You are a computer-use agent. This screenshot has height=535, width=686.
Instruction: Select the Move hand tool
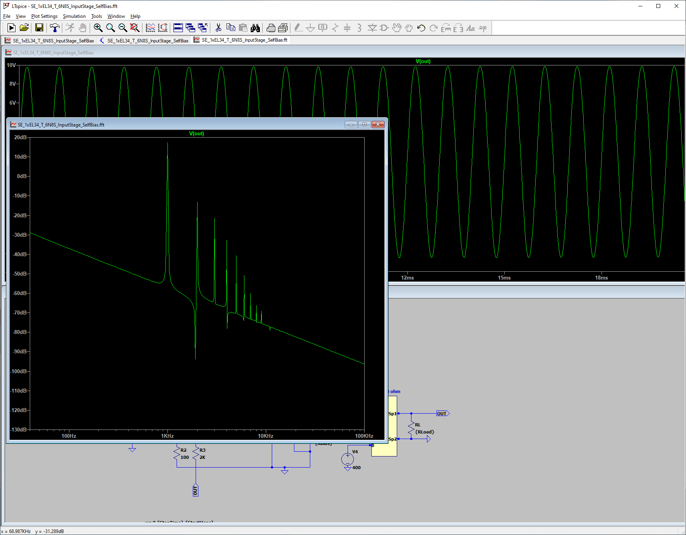pyautogui.click(x=397, y=28)
